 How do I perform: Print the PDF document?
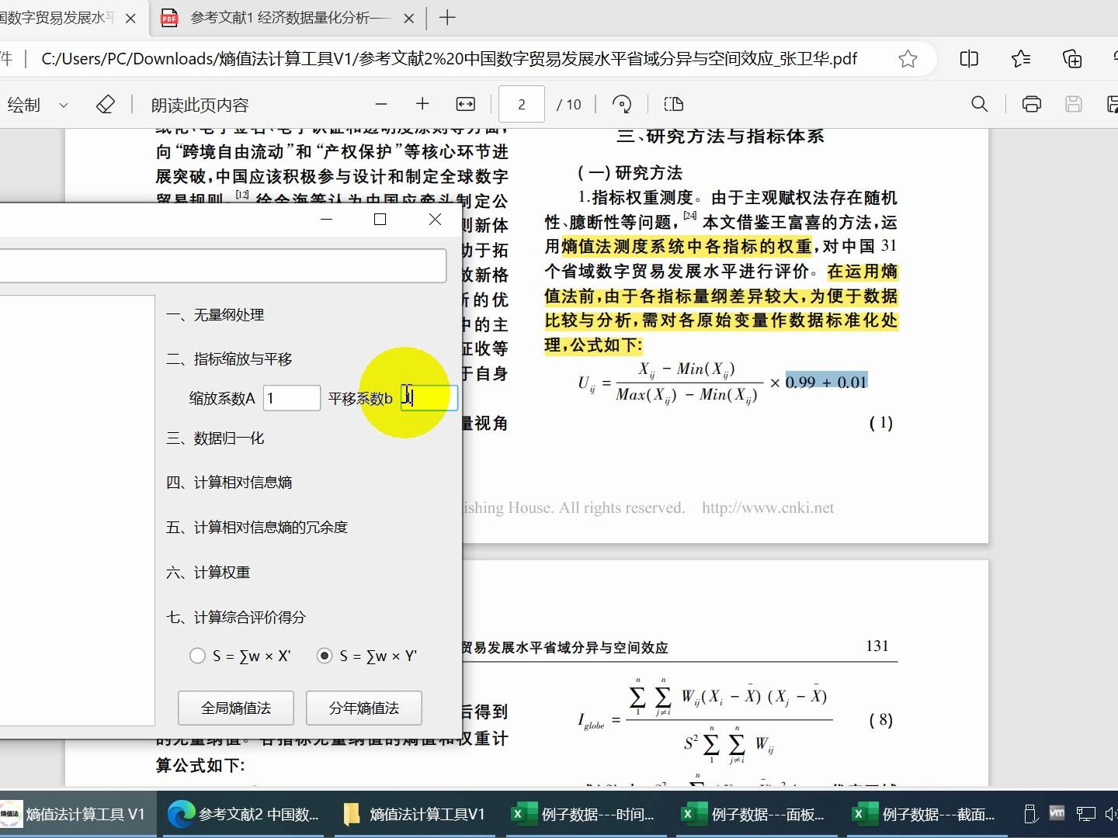(1031, 104)
